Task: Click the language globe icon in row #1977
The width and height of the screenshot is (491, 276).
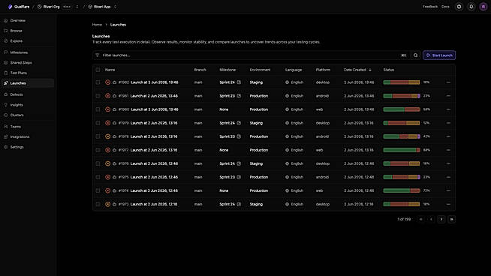Action: click(287, 150)
